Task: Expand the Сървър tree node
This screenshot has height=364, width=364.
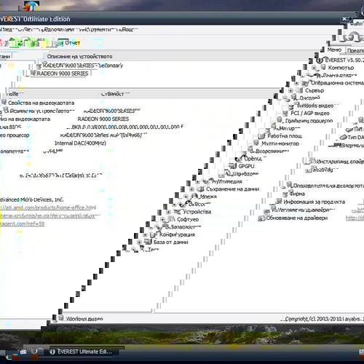Action: (x=290, y=90)
